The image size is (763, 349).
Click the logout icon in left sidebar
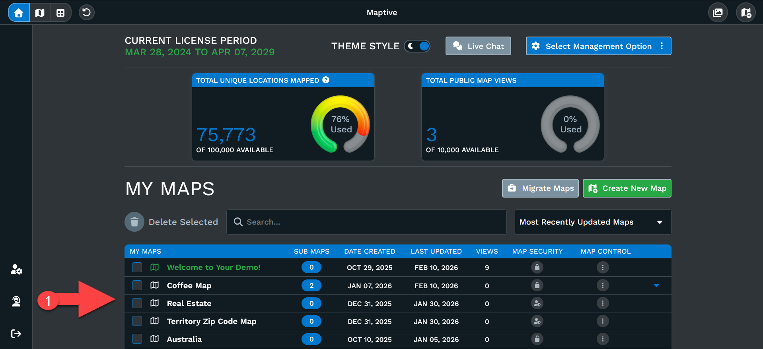click(x=16, y=333)
